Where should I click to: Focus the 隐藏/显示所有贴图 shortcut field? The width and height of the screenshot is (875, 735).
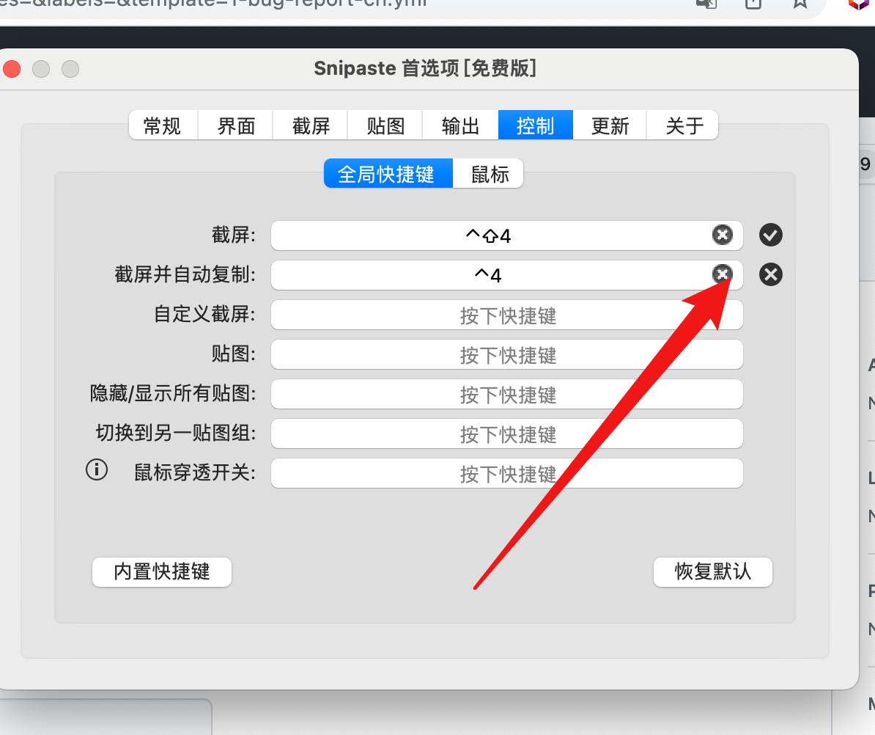507,394
